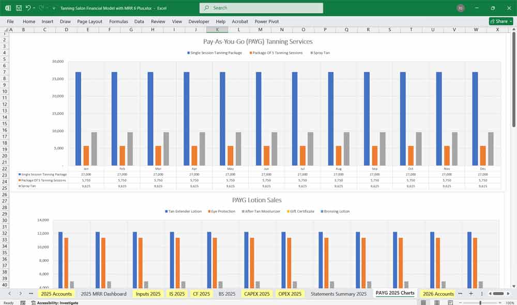Select column K header

pos(217,30)
